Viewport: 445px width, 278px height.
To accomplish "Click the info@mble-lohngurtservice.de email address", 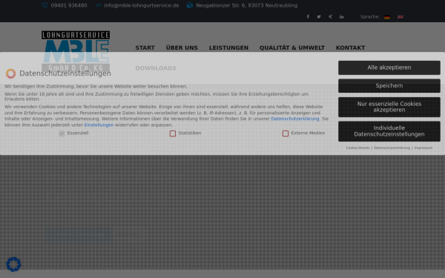I will pos(142,5).
